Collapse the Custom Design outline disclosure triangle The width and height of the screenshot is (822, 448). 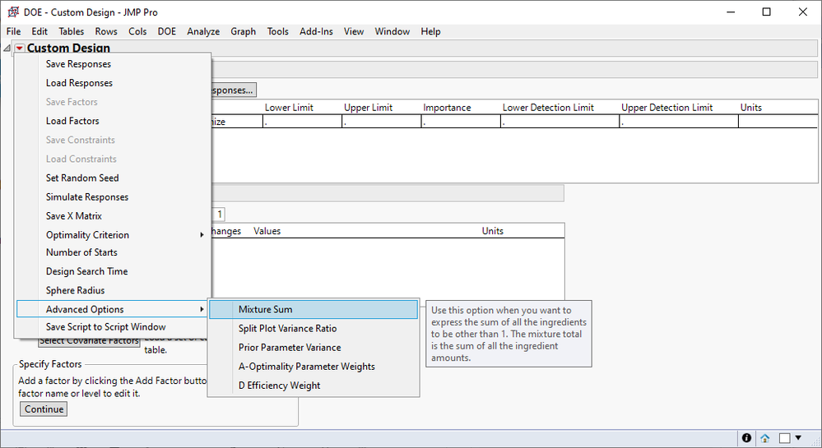point(7,48)
